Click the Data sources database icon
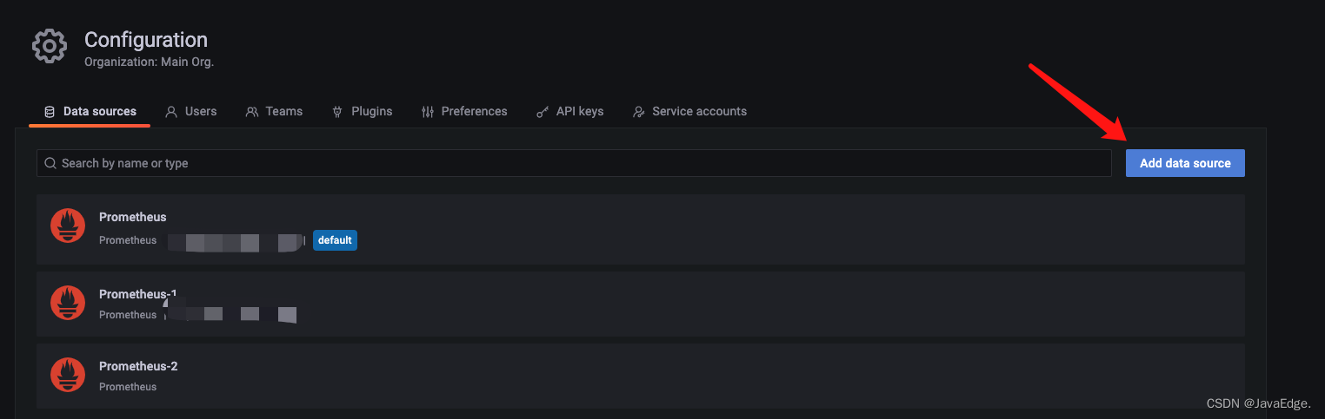The width and height of the screenshot is (1325, 419). [49, 112]
